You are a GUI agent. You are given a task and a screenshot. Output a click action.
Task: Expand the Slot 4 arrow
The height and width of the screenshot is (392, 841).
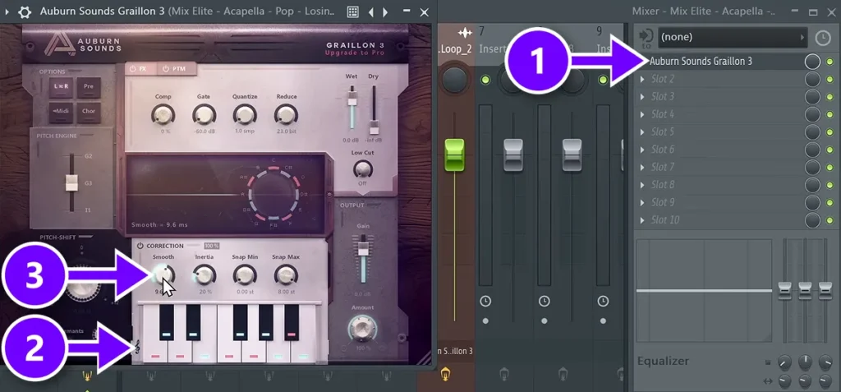tap(642, 114)
